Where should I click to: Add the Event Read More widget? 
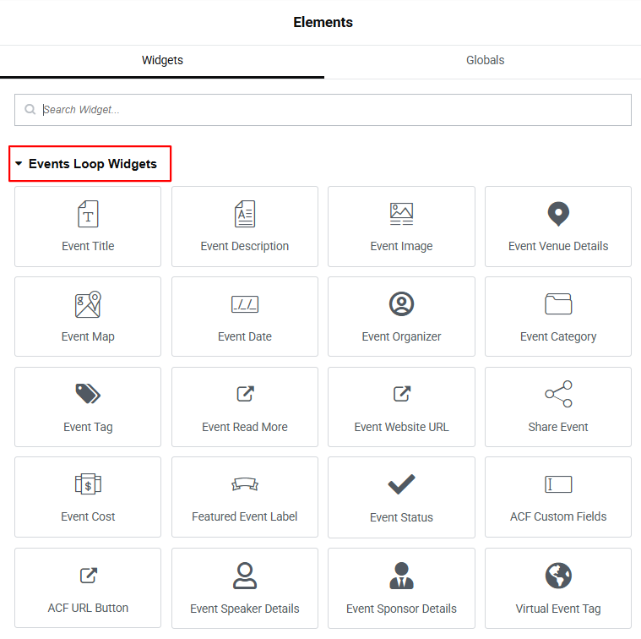point(245,407)
